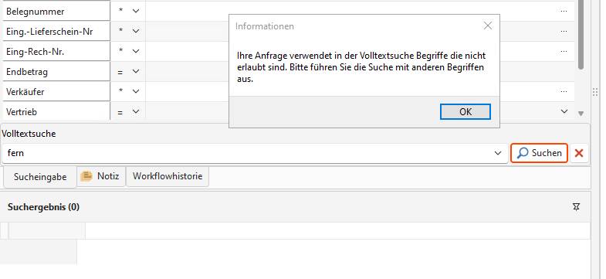
Task: Open the ellipsis for Eing.-Lieferschein-Nr row
Action: pos(564,32)
